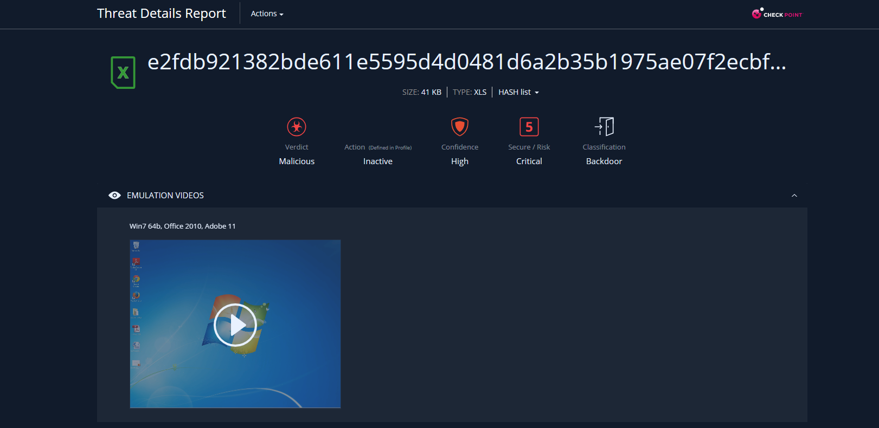
Task: Click the Classification door icon
Action: (x=604, y=127)
